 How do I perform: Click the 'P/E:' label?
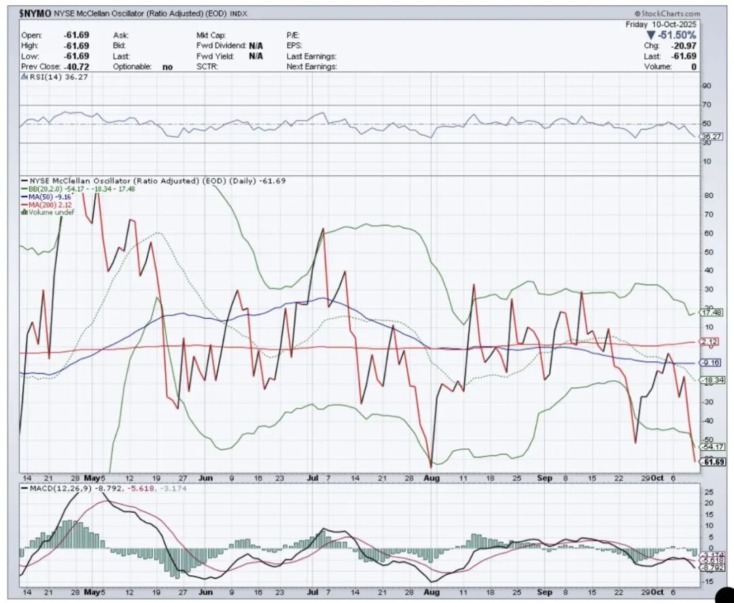pyautogui.click(x=293, y=35)
